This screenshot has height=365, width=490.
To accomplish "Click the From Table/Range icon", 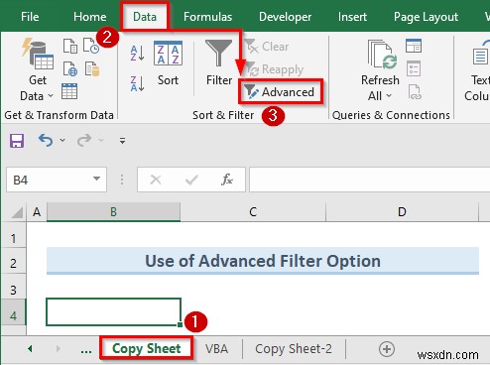I will pos(69,91).
